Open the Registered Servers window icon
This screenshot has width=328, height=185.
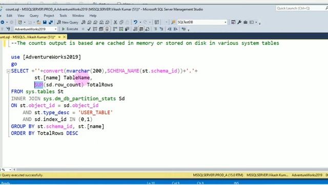[x=233, y=22]
